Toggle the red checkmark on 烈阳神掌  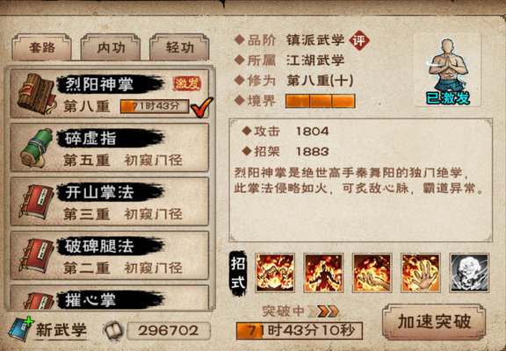(202, 107)
